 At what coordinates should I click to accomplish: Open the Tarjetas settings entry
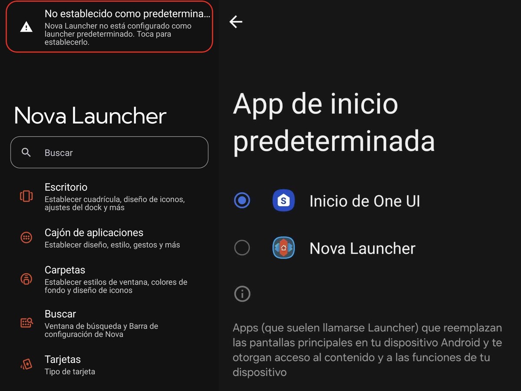pos(109,365)
